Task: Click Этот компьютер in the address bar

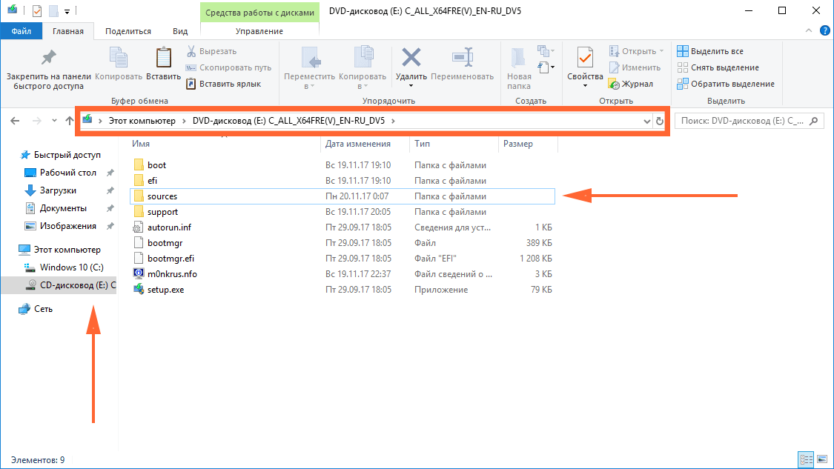Action: pos(142,121)
